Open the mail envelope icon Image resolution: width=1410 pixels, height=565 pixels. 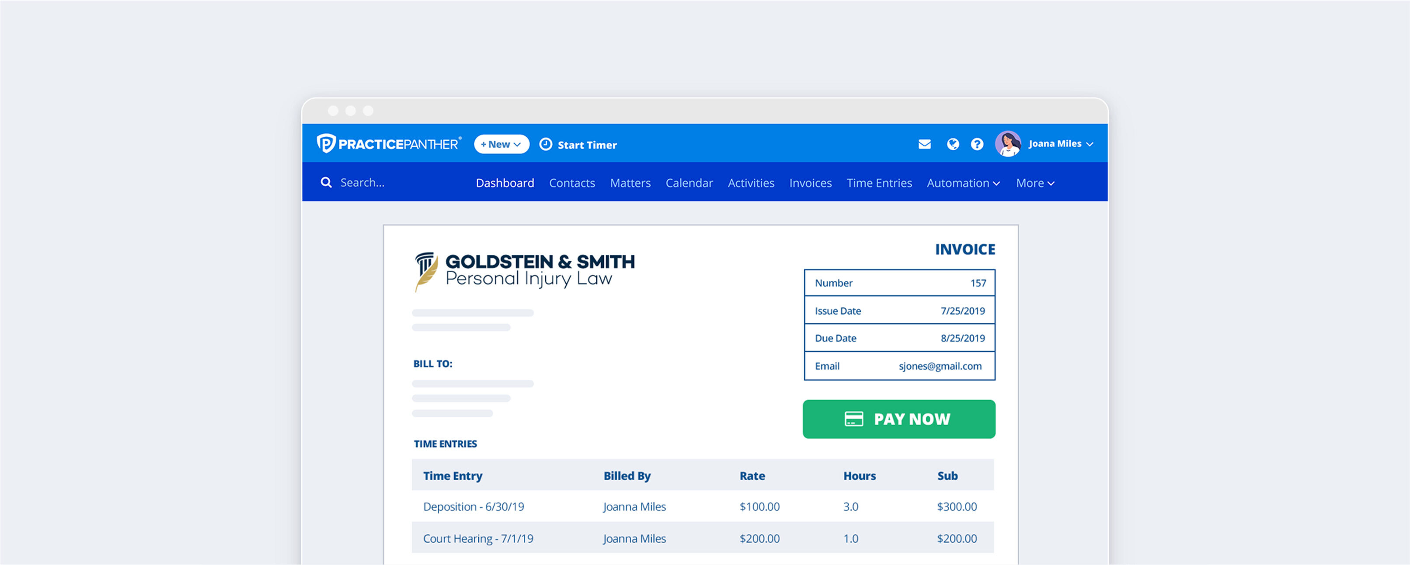(x=925, y=144)
